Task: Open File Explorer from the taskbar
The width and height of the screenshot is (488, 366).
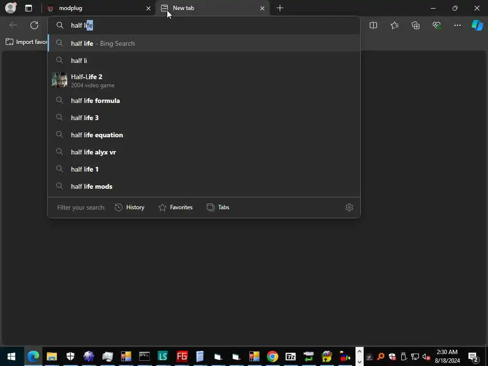Action: 51,356
